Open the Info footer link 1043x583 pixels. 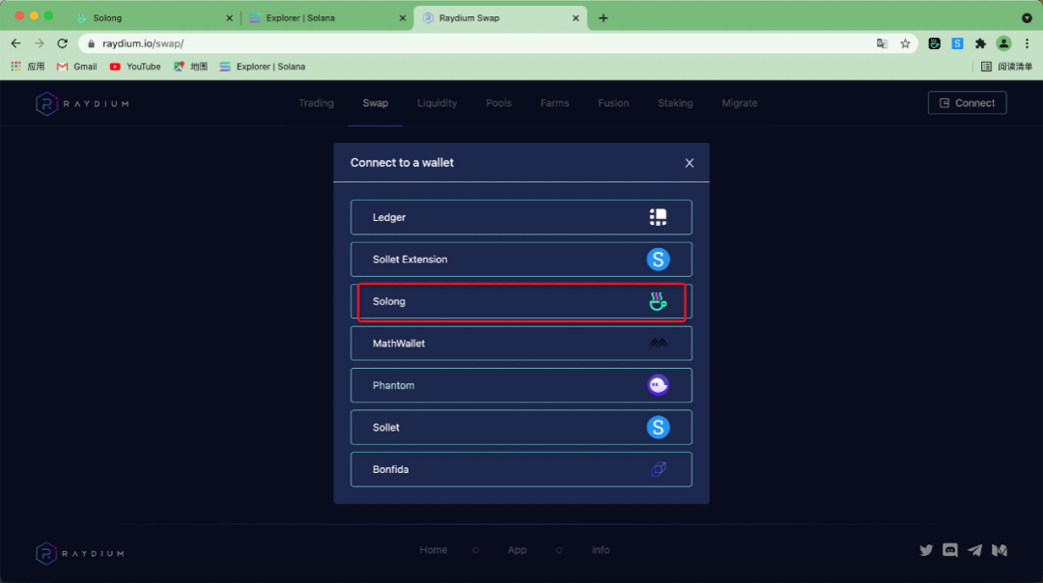[601, 550]
